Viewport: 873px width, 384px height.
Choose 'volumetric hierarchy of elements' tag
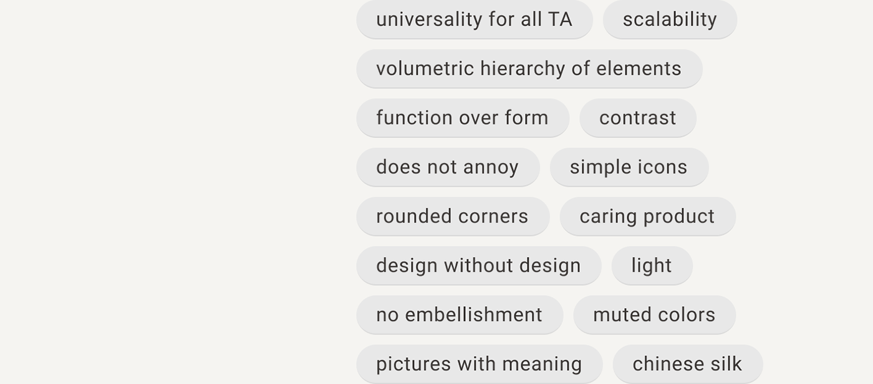[529, 68]
